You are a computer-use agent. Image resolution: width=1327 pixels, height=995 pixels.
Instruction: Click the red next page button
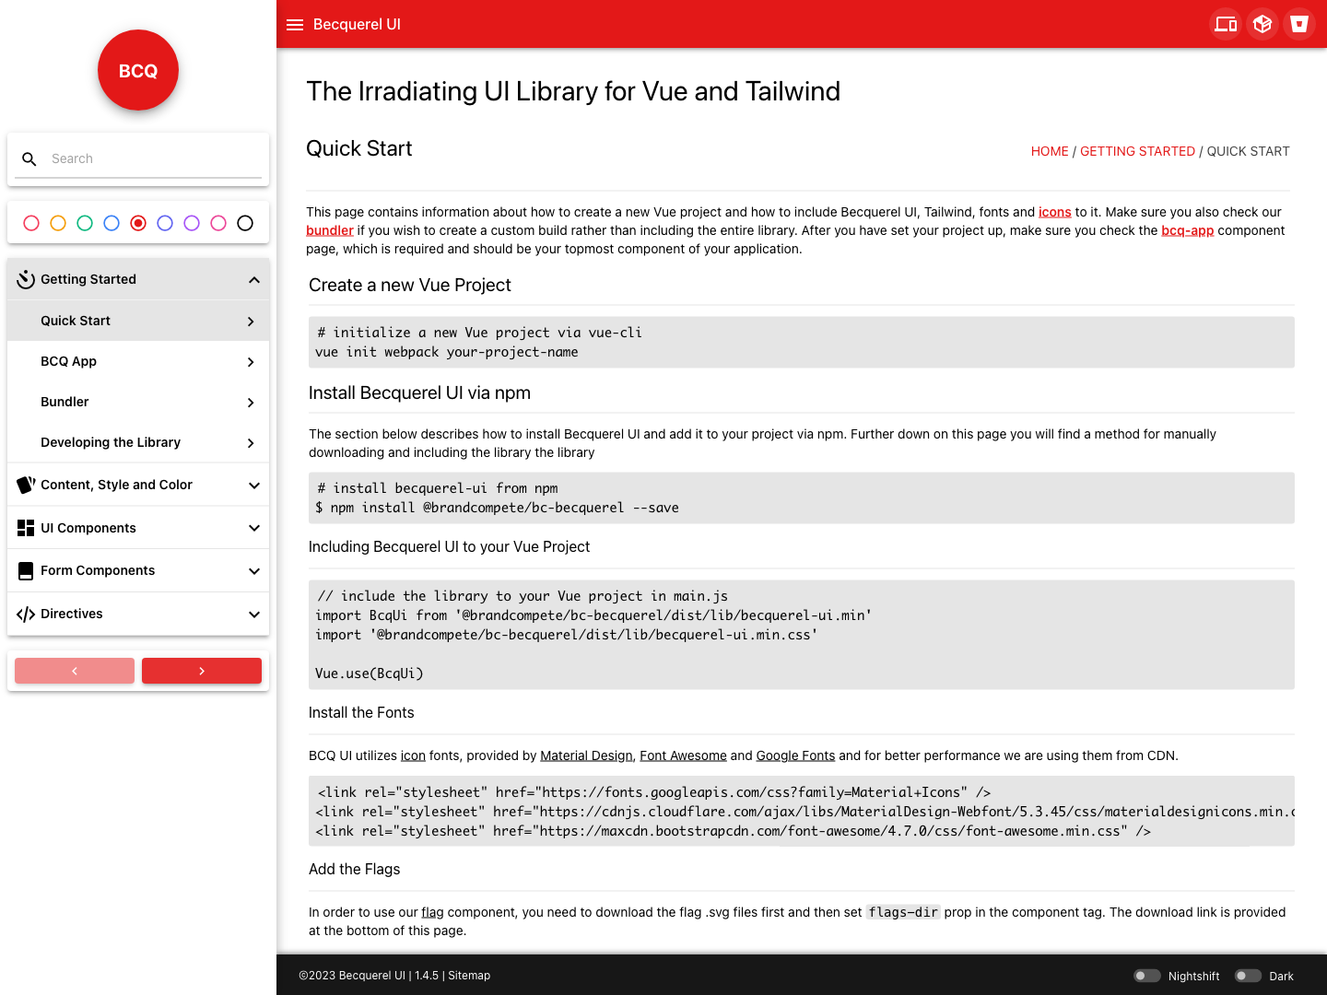point(202,671)
